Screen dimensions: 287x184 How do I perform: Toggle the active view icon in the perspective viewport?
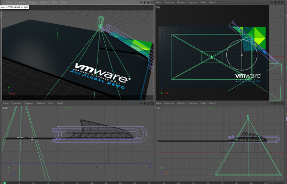click(x=152, y=2)
